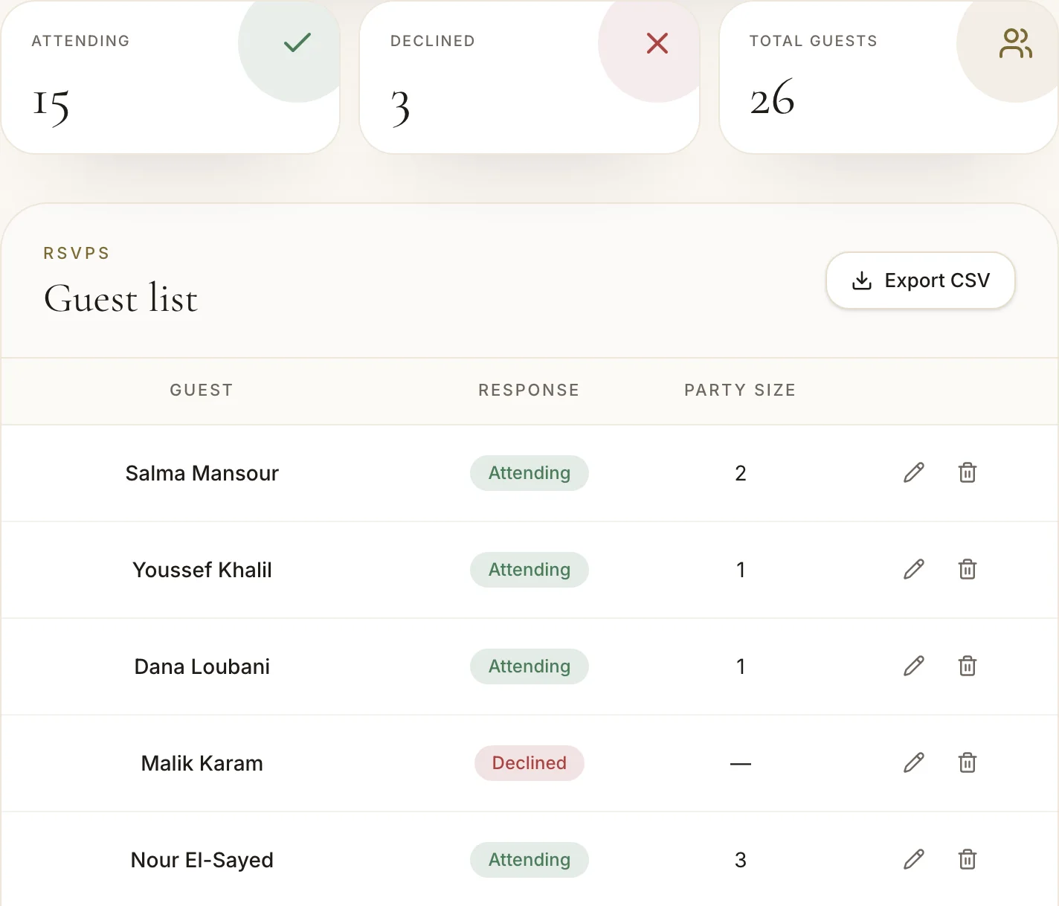Click the Party Size column header
1059x906 pixels.
point(740,390)
